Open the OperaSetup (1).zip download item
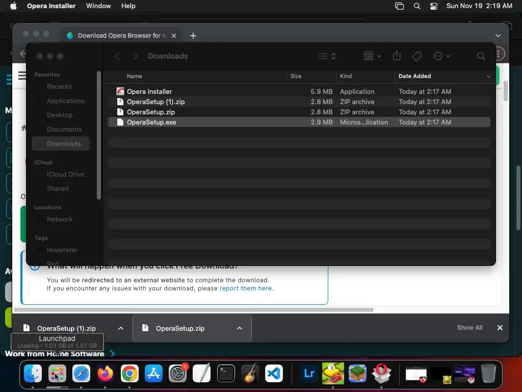Screen dimensions: 522x392 (x=66, y=328)
